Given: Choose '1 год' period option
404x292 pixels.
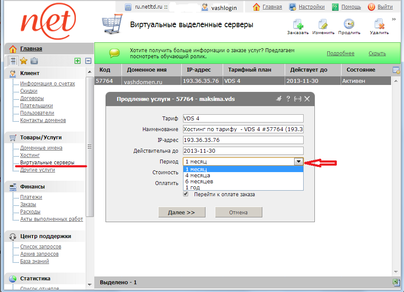Looking at the screenshot, I should click(x=193, y=188).
